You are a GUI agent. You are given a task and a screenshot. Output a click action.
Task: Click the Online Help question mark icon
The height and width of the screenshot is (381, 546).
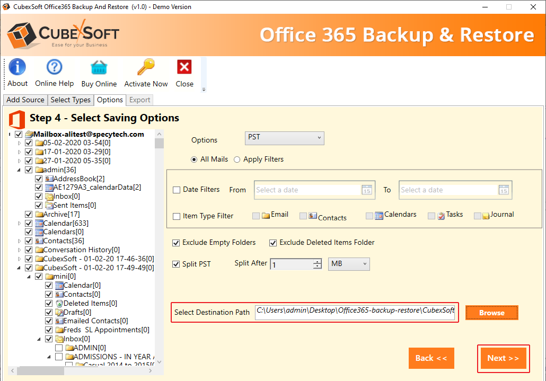tap(54, 67)
